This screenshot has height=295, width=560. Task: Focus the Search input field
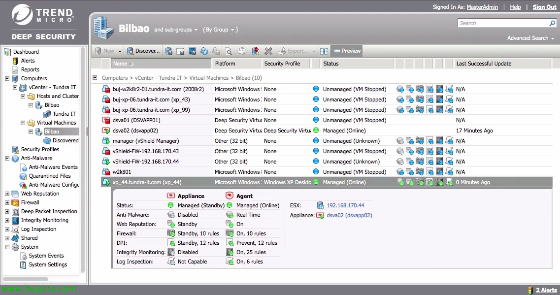[503, 23]
